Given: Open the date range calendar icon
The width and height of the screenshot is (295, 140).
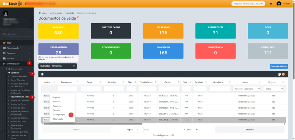Looking at the screenshot, I should pyautogui.click(x=74, y=66).
